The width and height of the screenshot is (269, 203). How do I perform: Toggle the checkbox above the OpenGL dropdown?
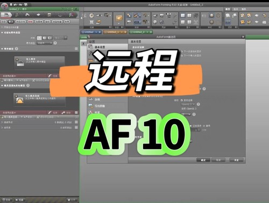[x=181, y=100]
